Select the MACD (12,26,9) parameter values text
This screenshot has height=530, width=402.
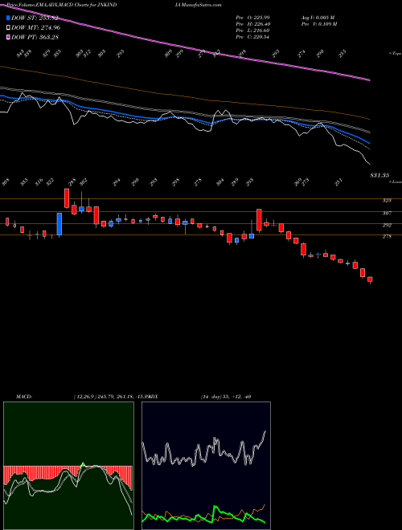tap(111, 397)
